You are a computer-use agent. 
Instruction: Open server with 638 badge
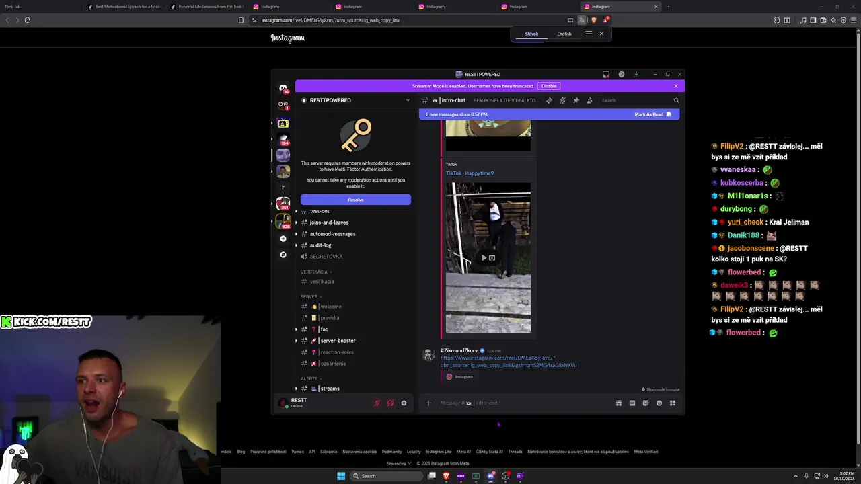click(283, 220)
